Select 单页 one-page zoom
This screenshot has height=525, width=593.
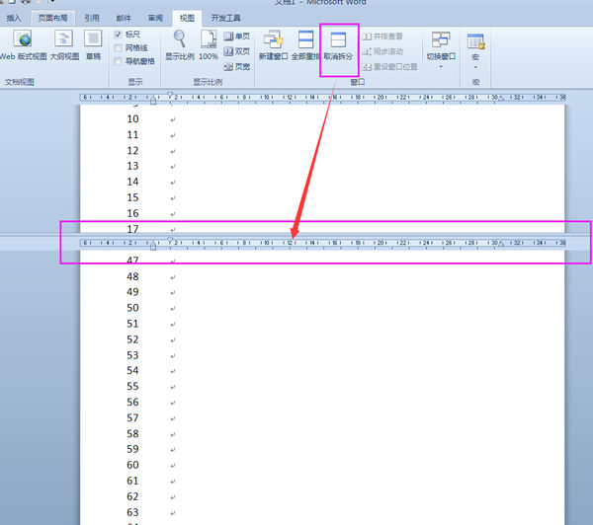[x=237, y=37]
